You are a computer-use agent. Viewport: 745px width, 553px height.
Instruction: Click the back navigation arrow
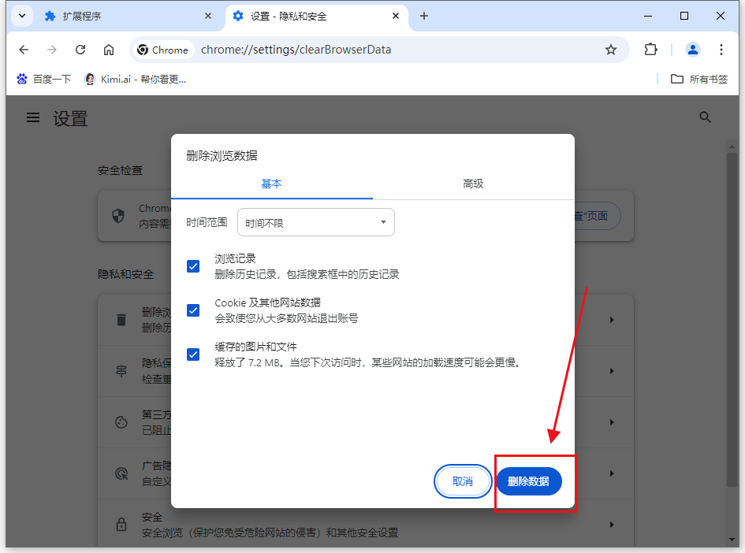24,50
